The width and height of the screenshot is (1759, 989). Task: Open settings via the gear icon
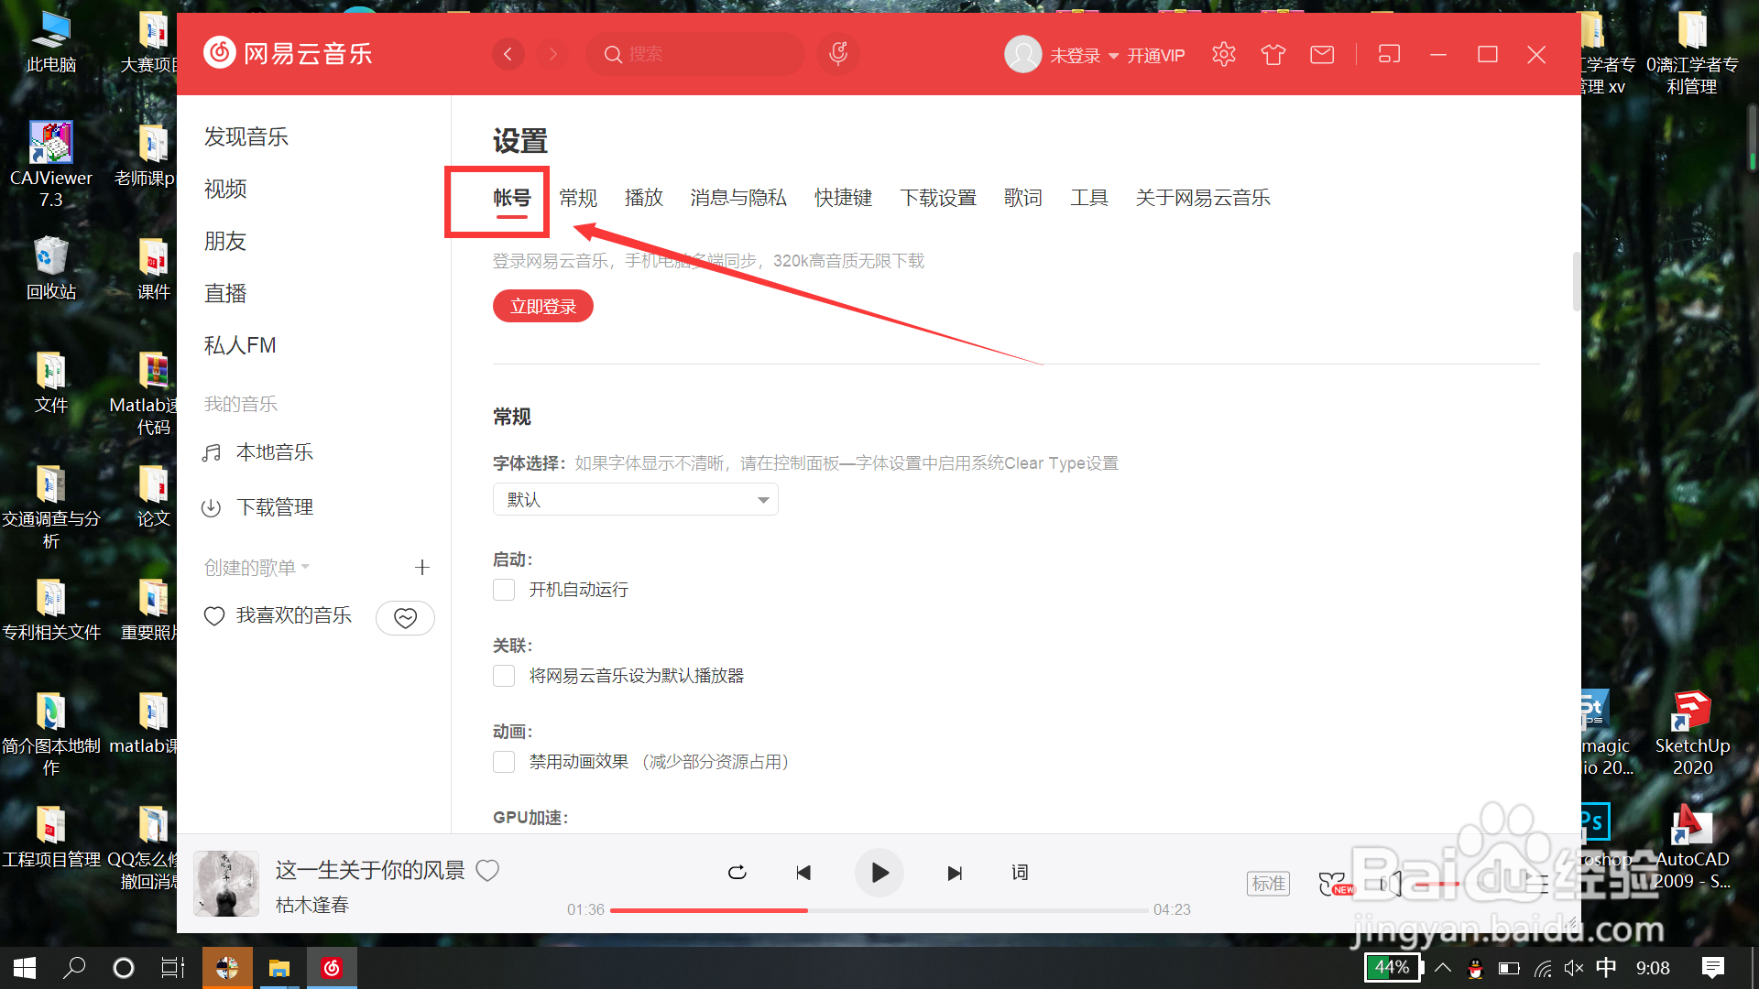pos(1223,54)
